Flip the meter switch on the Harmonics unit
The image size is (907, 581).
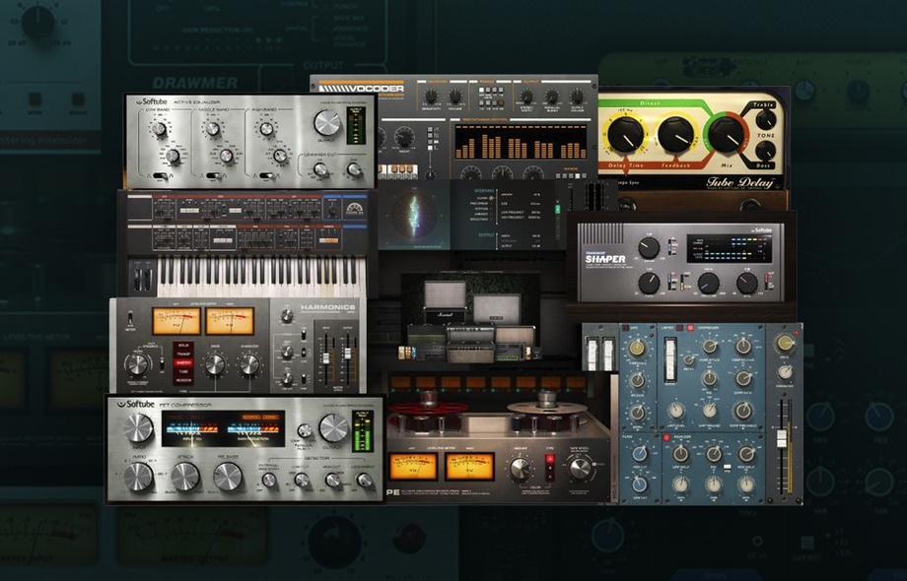(x=129, y=318)
